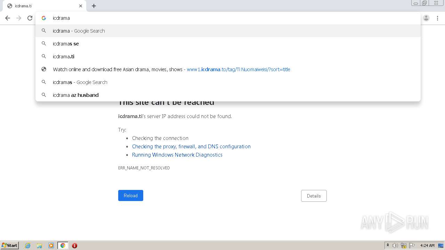Image resolution: width=445 pixels, height=250 pixels.
Task: Open a new tab with the plus button
Action: tap(94, 6)
